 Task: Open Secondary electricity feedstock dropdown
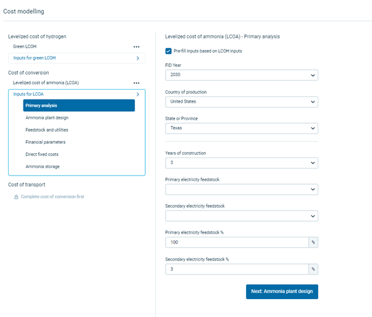tap(241, 216)
